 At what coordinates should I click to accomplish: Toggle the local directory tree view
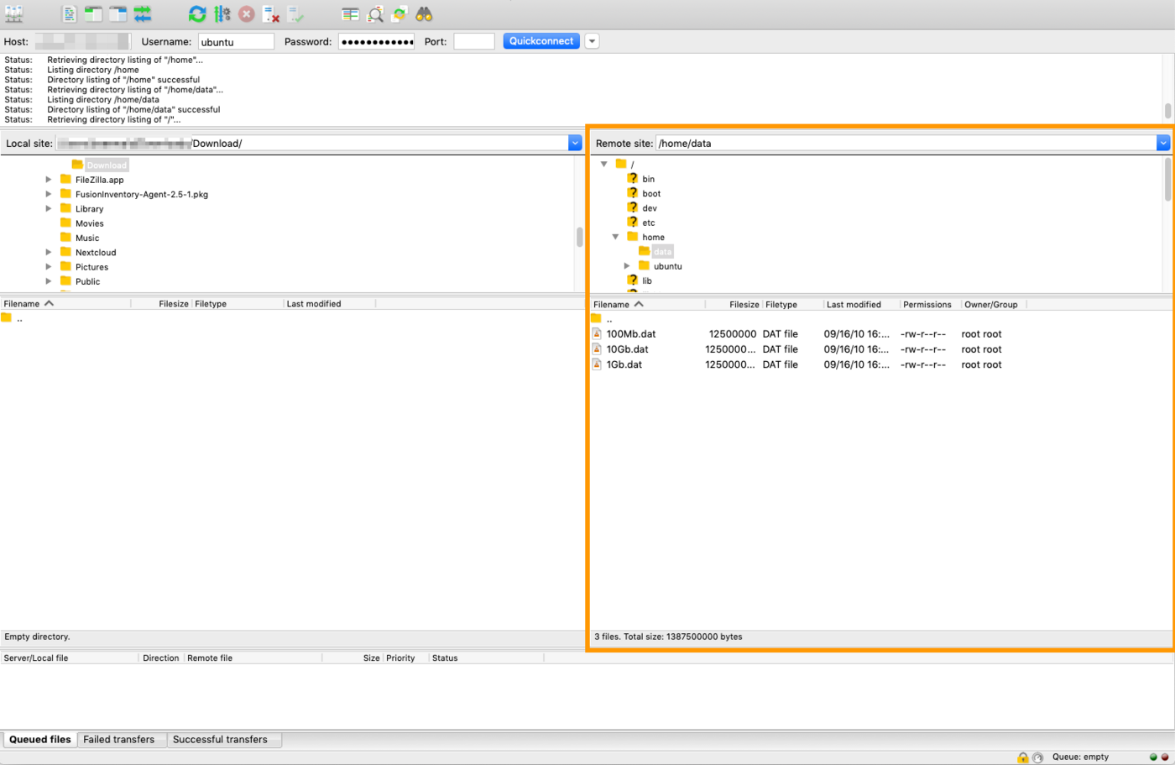pyautogui.click(x=92, y=13)
